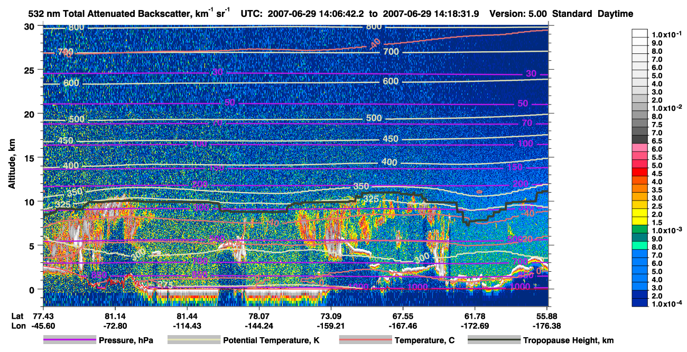Image resolution: width=687 pixels, height=352 pixels.
Task: Click the orange colorbar swatch beside '3.5'
Action: tap(640, 188)
